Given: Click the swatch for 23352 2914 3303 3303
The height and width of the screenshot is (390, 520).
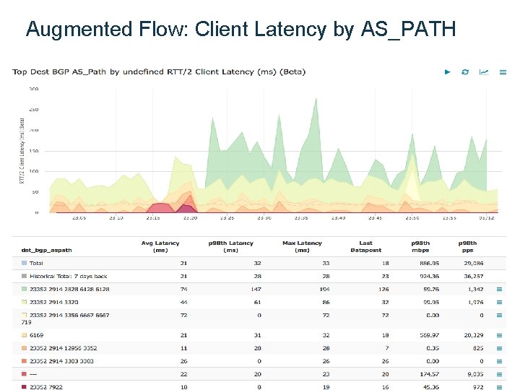Looking at the screenshot, I should pyautogui.click(x=24, y=361).
